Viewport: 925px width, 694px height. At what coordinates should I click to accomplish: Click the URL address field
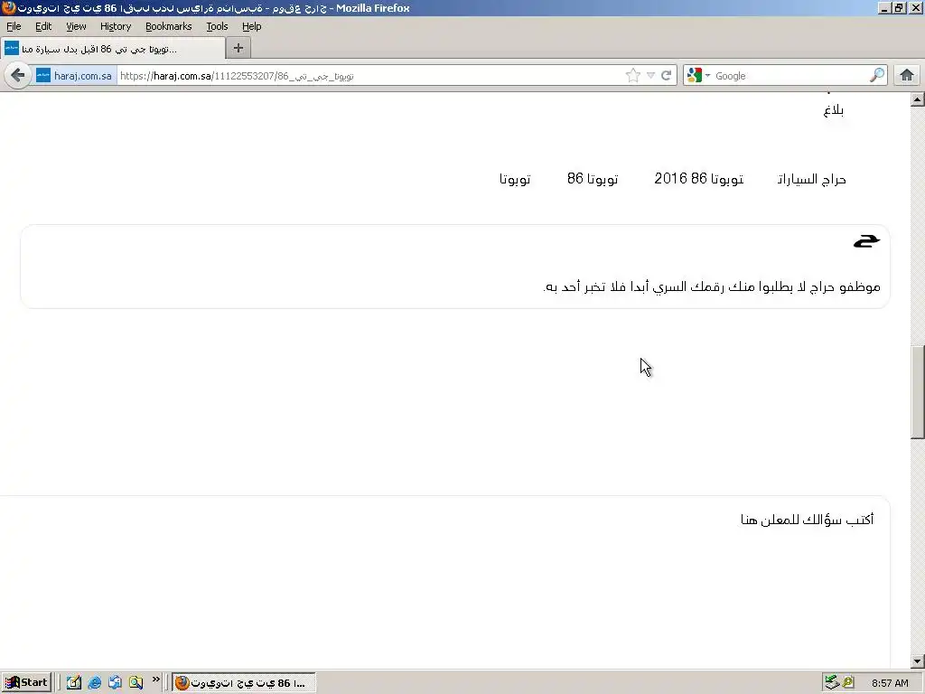370,76
